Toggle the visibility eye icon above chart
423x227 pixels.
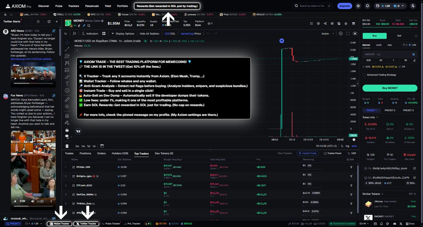(332, 24)
